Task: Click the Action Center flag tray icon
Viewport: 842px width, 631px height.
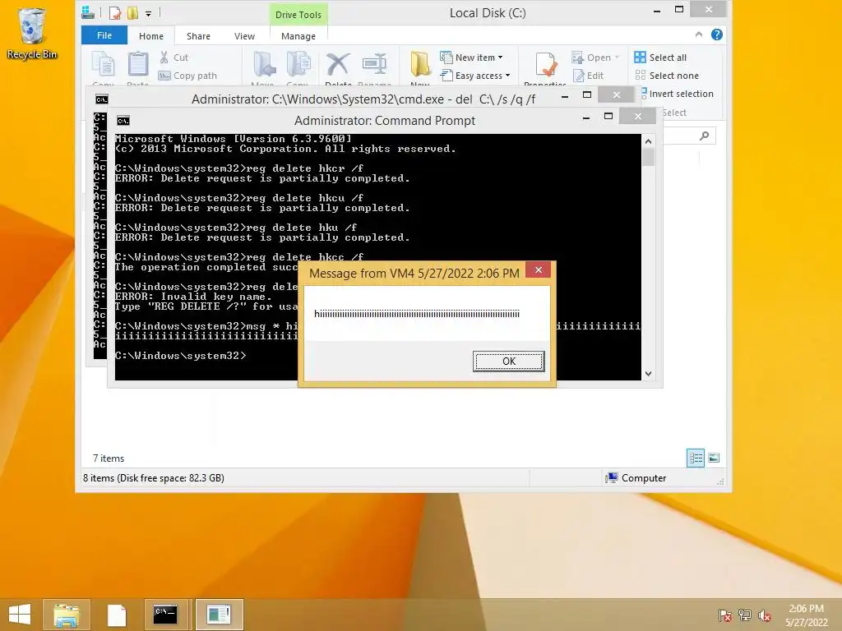Action: click(724, 615)
